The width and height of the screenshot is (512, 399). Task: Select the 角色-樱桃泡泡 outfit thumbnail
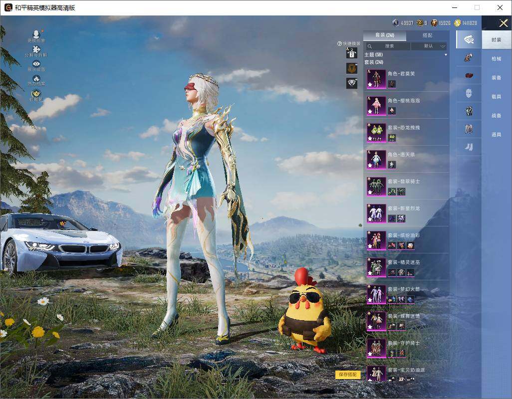pos(376,106)
